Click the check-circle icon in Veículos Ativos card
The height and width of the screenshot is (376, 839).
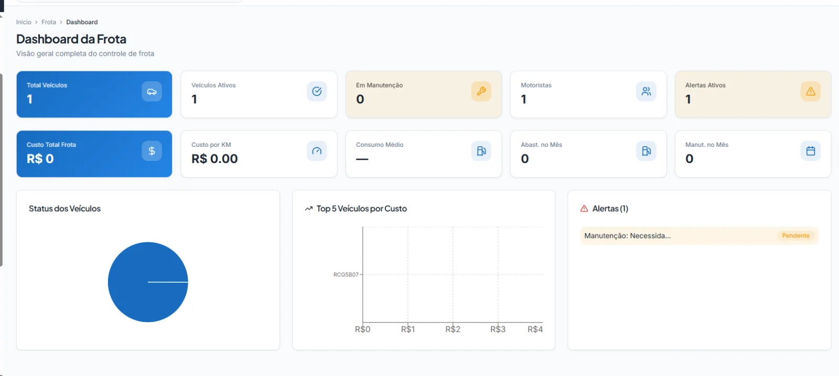click(317, 91)
